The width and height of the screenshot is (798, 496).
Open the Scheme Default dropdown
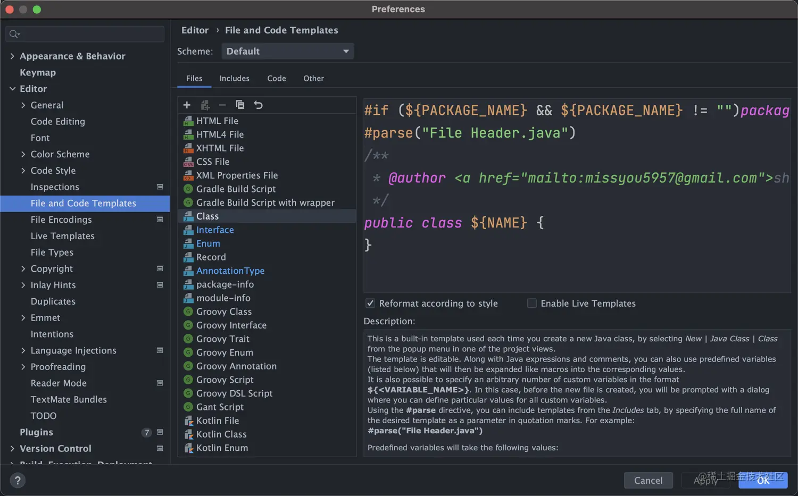[287, 52]
